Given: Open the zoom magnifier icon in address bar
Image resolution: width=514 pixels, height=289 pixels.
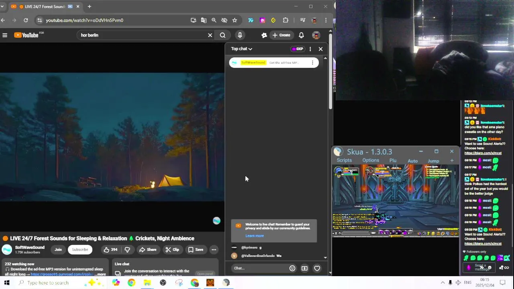Looking at the screenshot, I should tap(214, 20).
